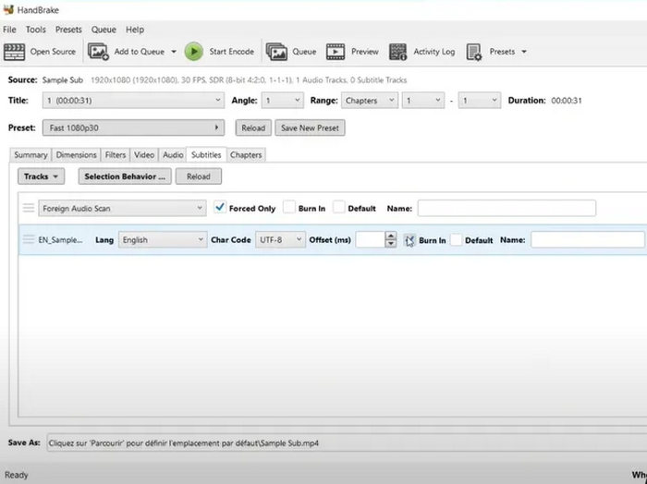Enable Burn In for Foreign Audio Scan
Screen dimensions: 647x484
click(289, 207)
